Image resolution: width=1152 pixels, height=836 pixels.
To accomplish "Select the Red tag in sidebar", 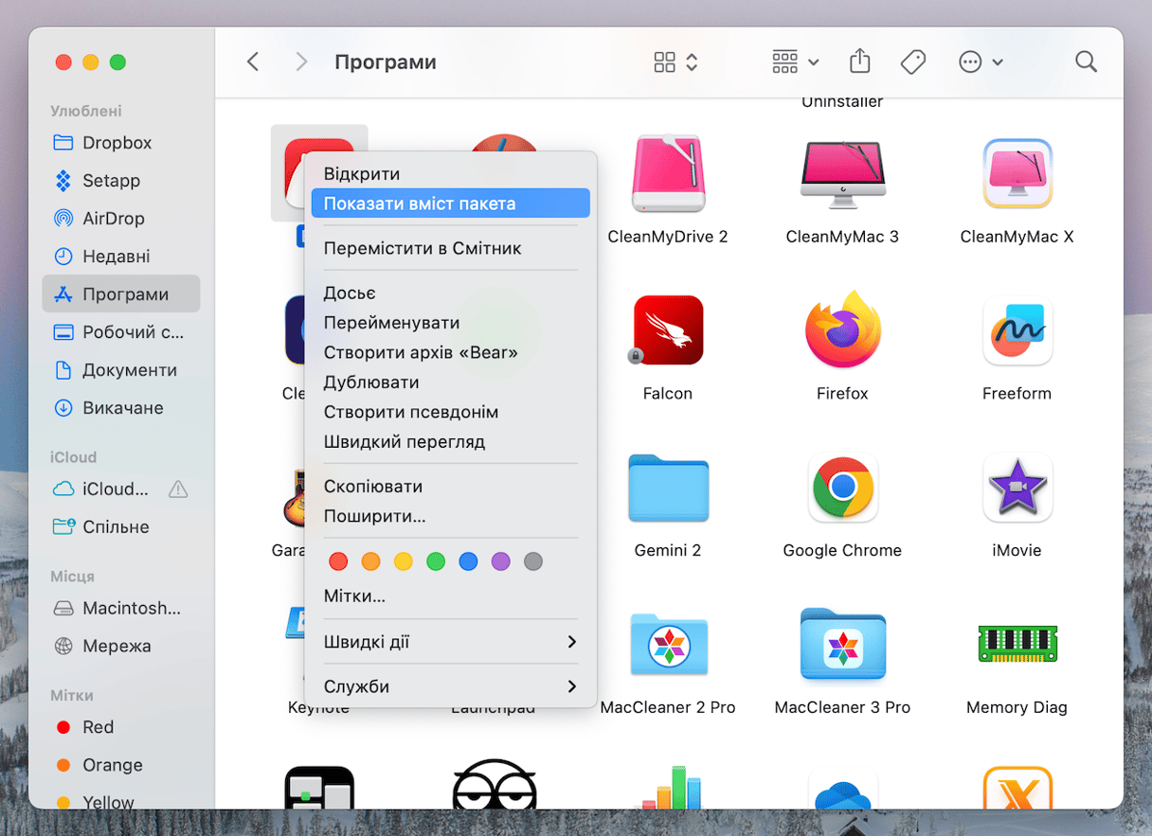I will 121,727.
